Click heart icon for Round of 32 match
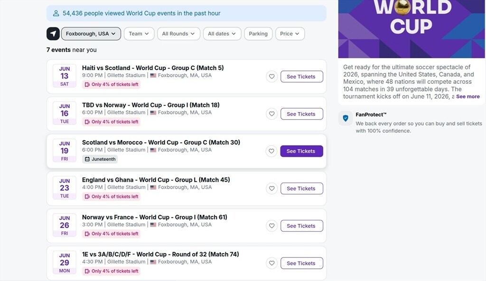The height and width of the screenshot is (281, 486). tap(271, 263)
